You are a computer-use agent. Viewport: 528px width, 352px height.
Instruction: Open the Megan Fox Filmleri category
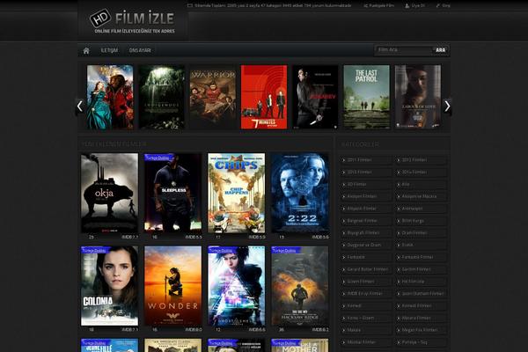421,330
